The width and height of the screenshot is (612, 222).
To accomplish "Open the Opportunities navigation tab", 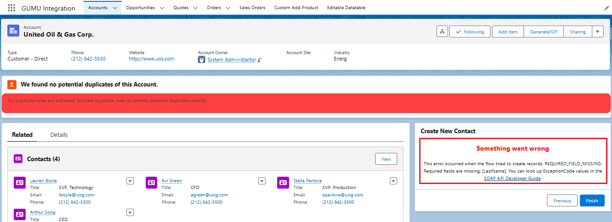I will 140,8.
